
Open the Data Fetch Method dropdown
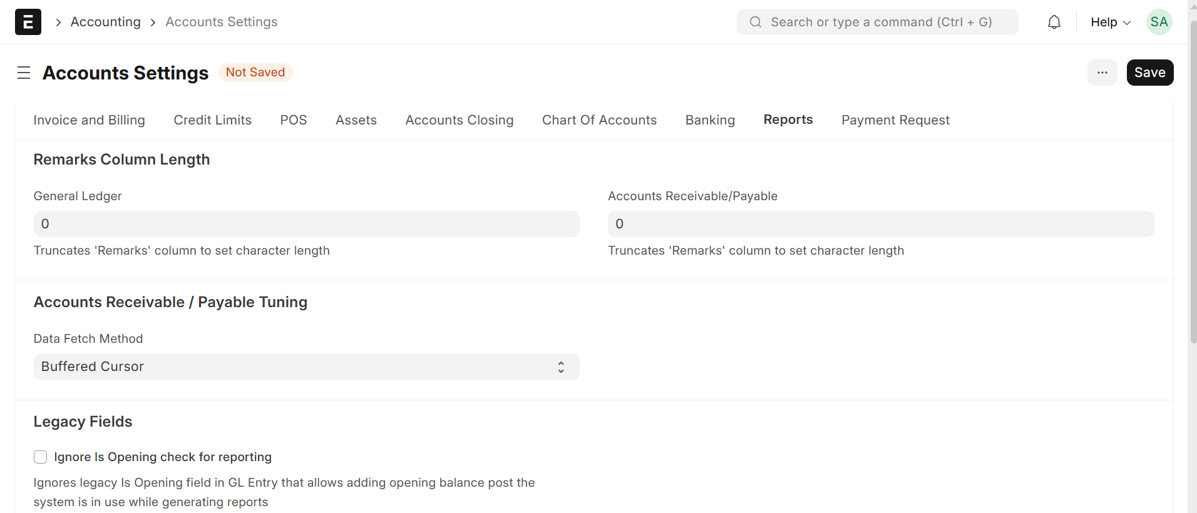[306, 367]
